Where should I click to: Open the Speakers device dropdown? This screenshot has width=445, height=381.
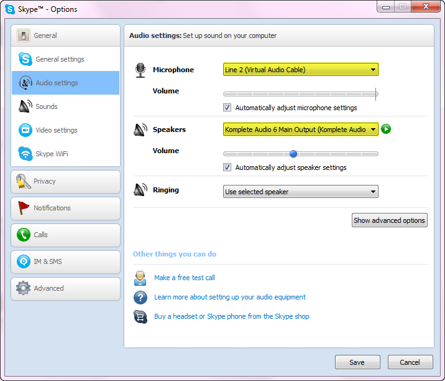pos(301,129)
